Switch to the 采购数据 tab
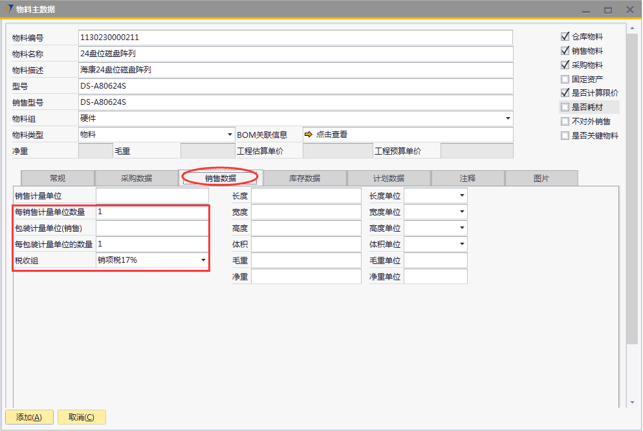This screenshot has height=431, width=643. coord(136,179)
